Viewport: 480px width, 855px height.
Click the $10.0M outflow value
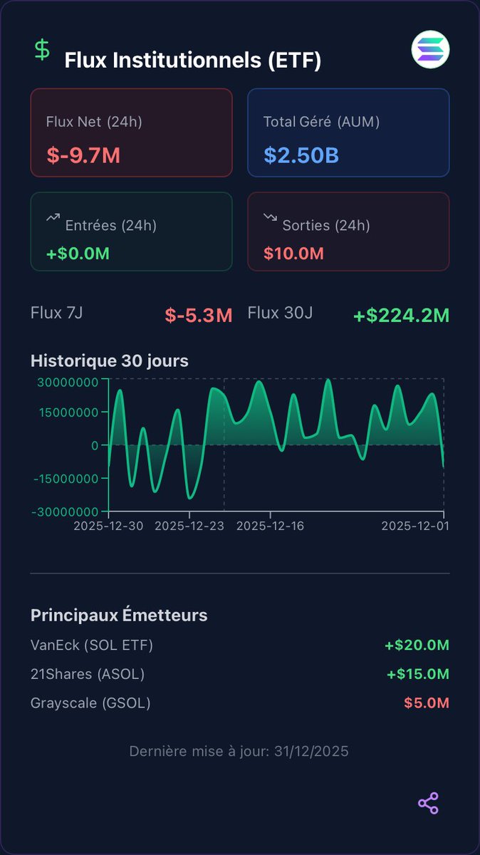[x=293, y=253]
